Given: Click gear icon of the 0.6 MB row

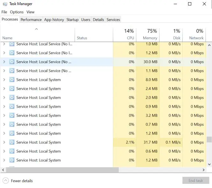Looking at the screenshot, I should (x=12, y=151).
